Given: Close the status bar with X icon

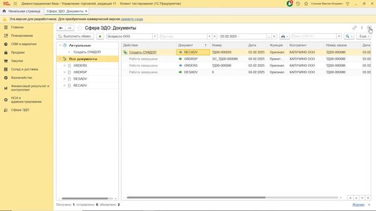Looking at the screenshot, I should (369, 205).
